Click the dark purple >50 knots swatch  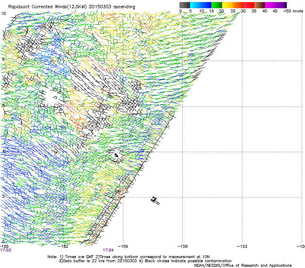[x=285, y=5]
